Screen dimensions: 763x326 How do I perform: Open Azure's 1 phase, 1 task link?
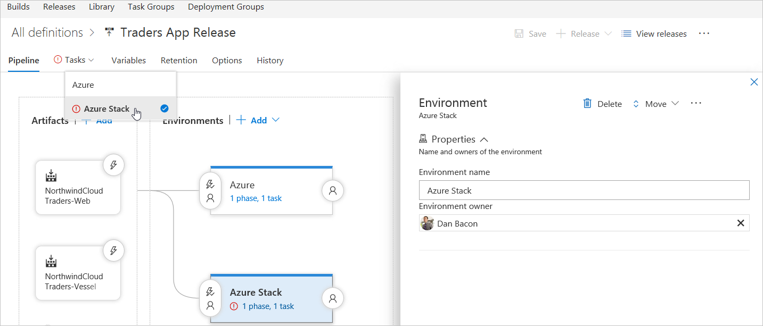pos(256,198)
